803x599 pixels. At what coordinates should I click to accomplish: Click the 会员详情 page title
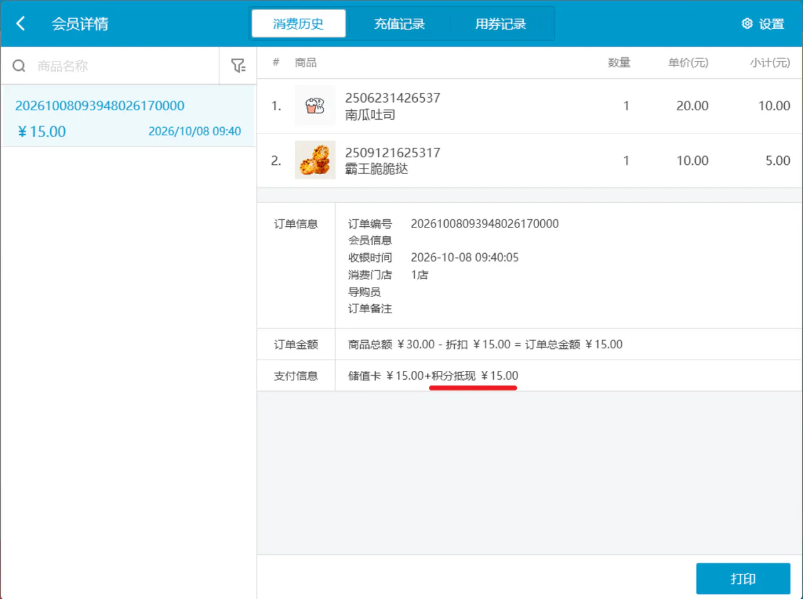[x=80, y=24]
